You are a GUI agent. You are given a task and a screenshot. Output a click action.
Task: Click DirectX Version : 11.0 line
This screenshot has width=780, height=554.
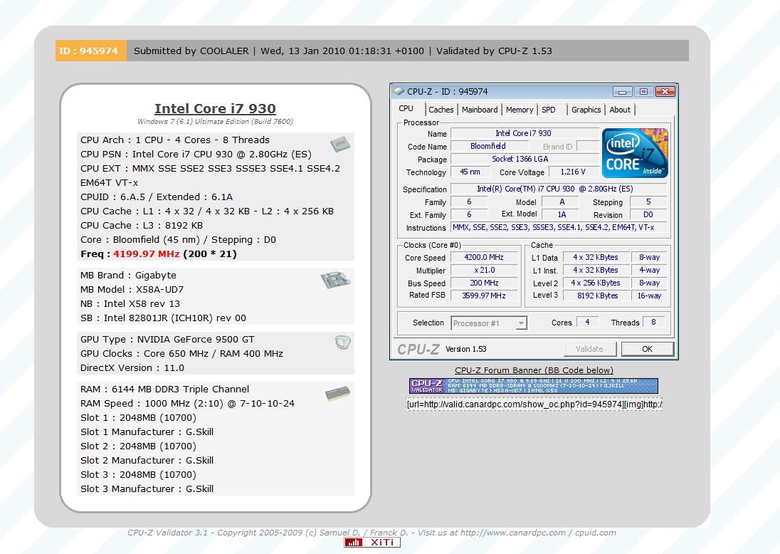(132, 368)
